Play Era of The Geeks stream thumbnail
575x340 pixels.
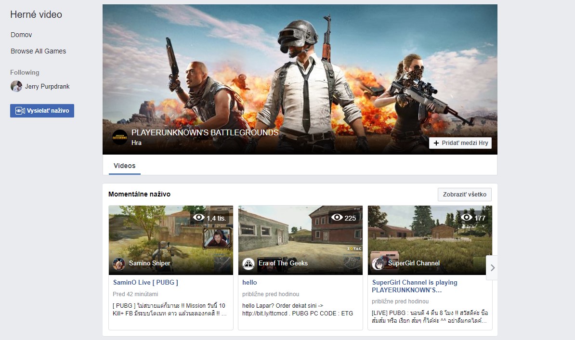click(x=301, y=240)
